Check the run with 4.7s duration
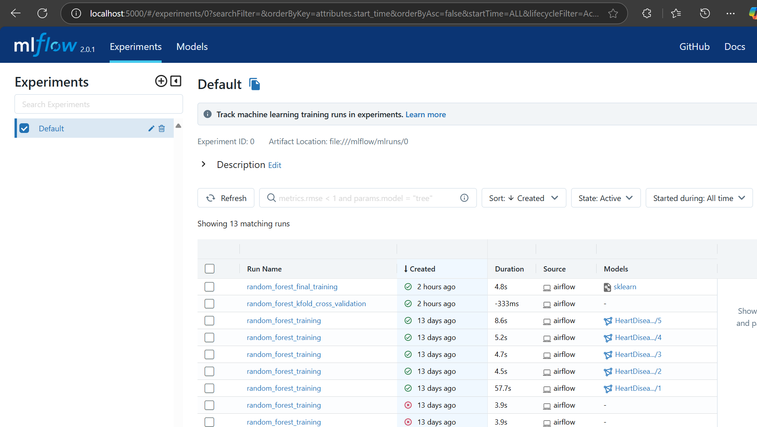Image resolution: width=757 pixels, height=427 pixels. coord(209,354)
